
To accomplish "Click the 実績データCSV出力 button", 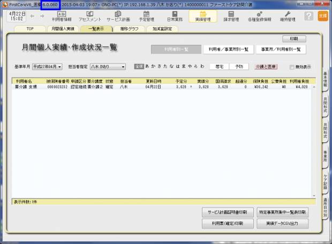I will coord(282,223).
